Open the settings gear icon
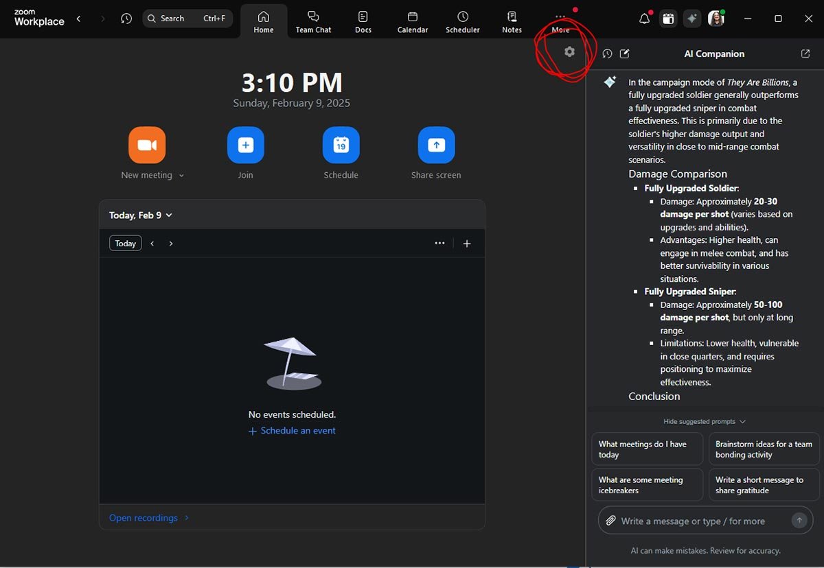The width and height of the screenshot is (824, 568). tap(569, 51)
